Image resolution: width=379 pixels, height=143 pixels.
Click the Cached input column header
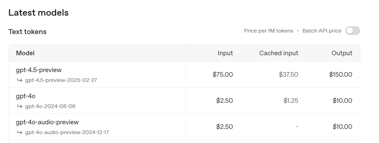pyautogui.click(x=279, y=53)
